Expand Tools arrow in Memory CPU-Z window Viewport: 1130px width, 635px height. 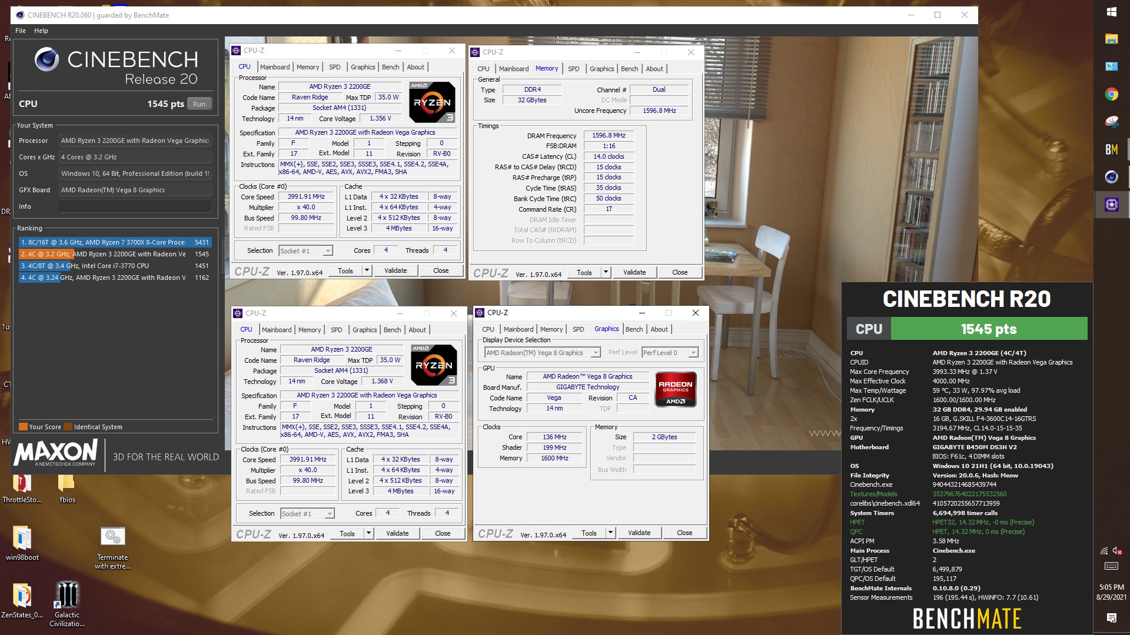click(x=606, y=272)
